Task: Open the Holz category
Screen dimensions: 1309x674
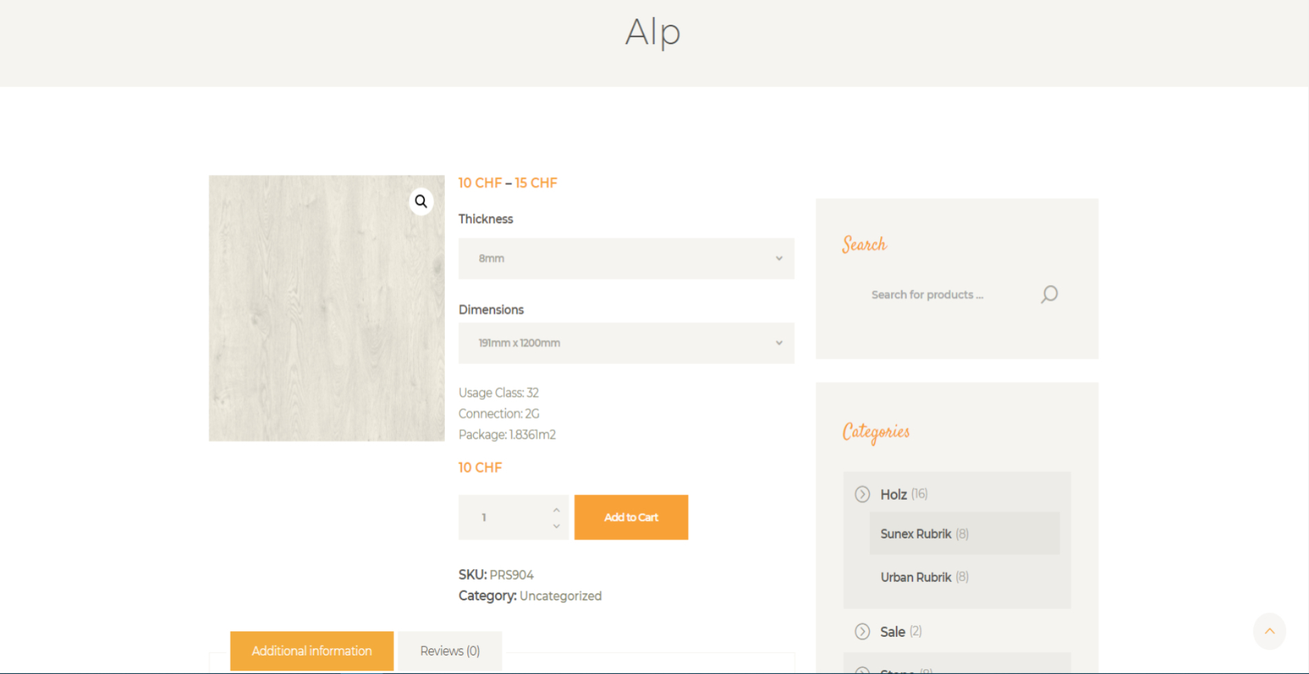Action: (893, 494)
